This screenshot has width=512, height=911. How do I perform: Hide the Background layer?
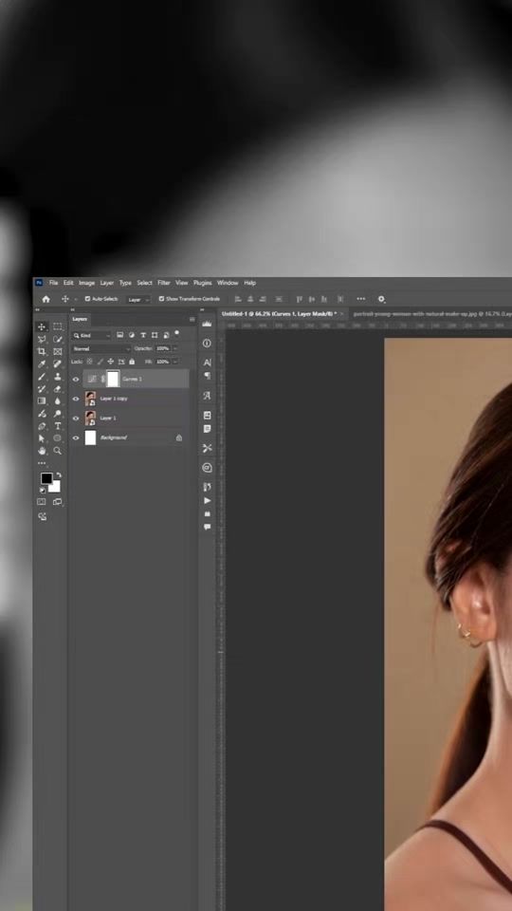point(76,438)
